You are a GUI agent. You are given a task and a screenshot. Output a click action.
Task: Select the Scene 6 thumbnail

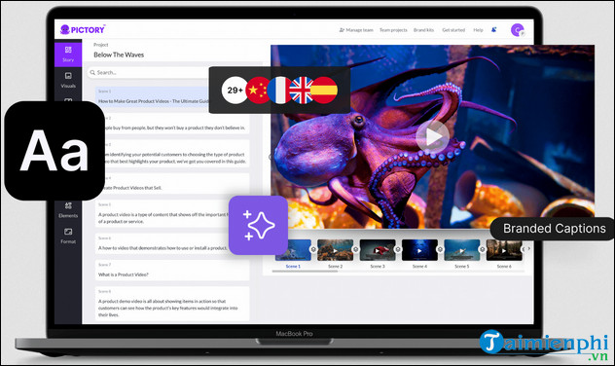(x=504, y=250)
